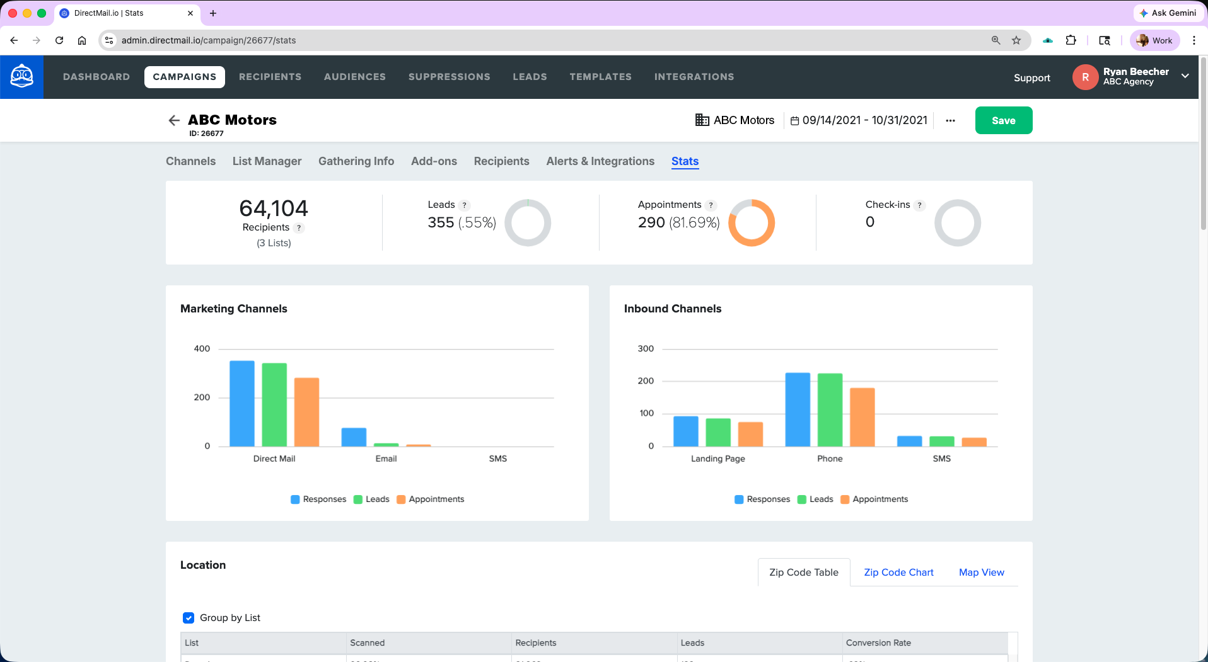Click the back arrow next to ABC Motors
1208x662 pixels.
click(x=173, y=120)
